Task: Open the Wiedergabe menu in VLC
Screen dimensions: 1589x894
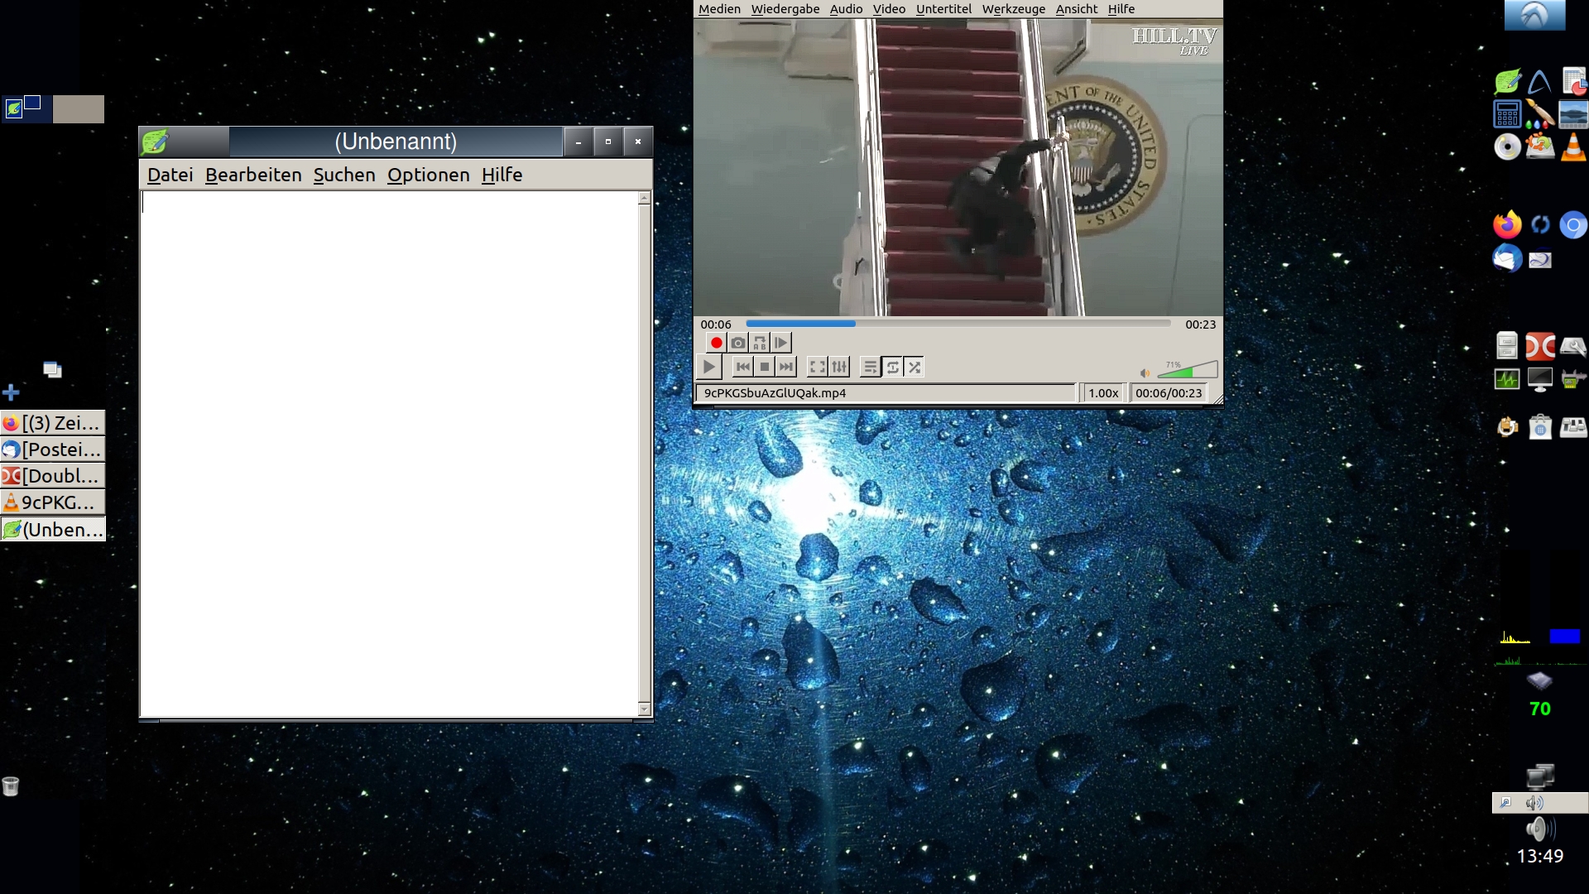Action: click(785, 9)
